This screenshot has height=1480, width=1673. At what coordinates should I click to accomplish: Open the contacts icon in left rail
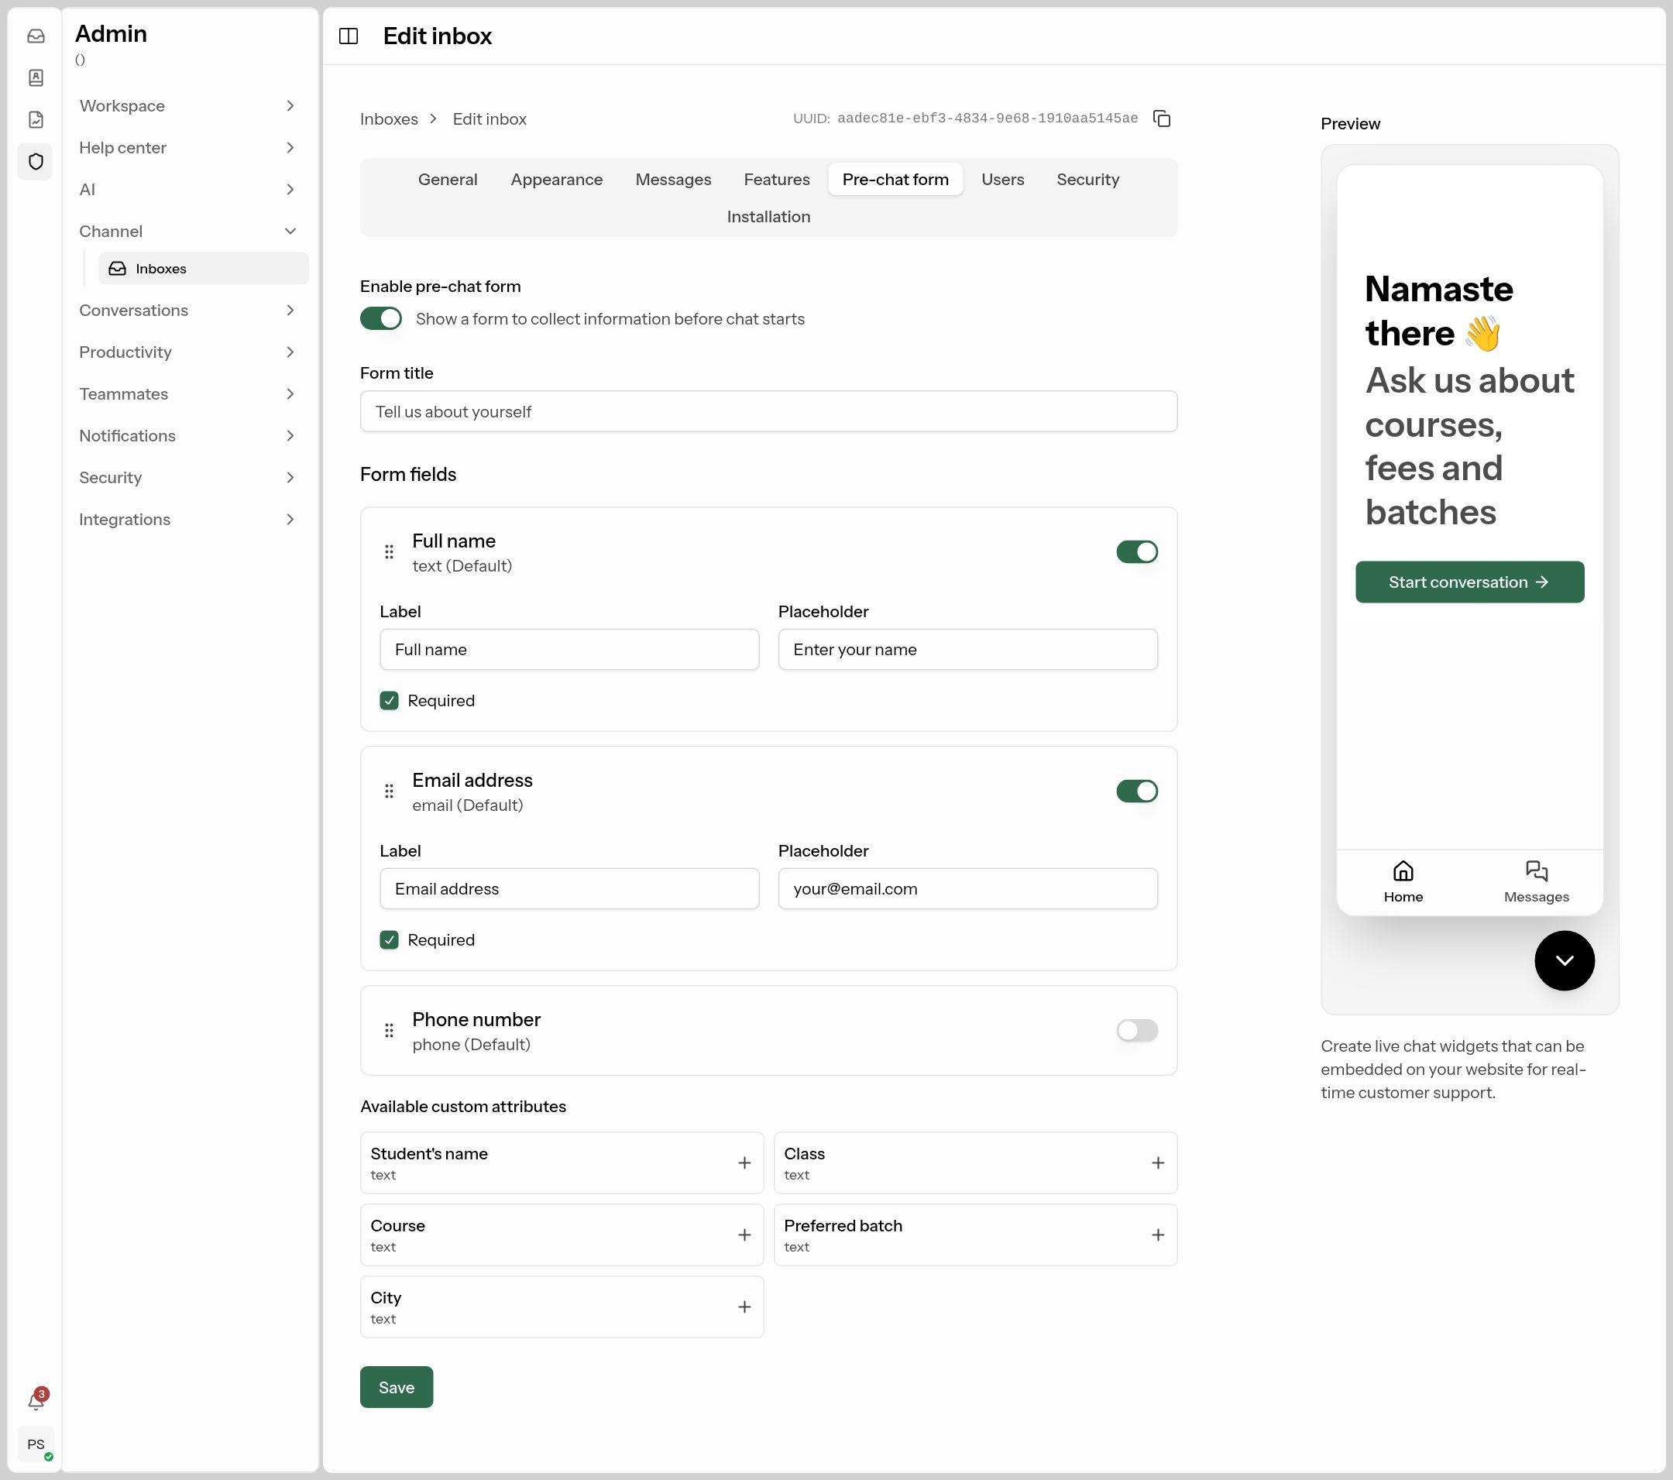pyautogui.click(x=36, y=77)
